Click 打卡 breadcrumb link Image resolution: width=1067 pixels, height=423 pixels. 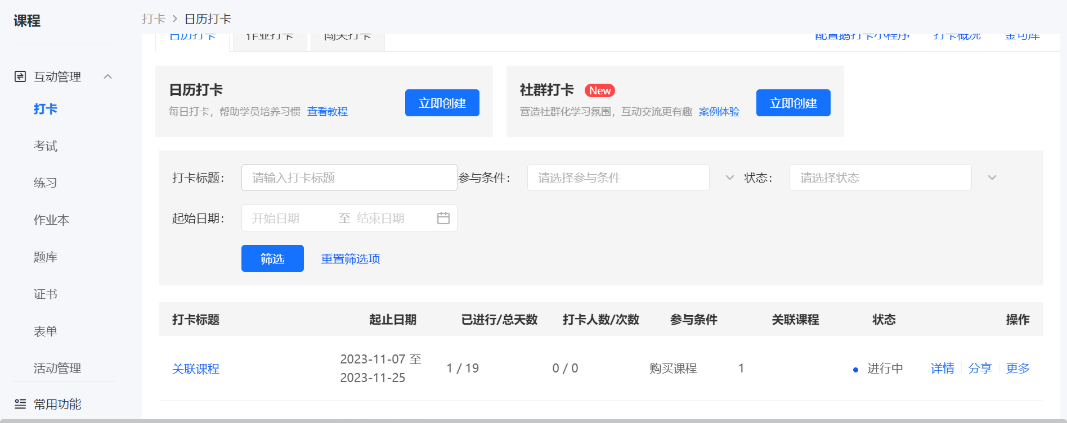pyautogui.click(x=154, y=19)
